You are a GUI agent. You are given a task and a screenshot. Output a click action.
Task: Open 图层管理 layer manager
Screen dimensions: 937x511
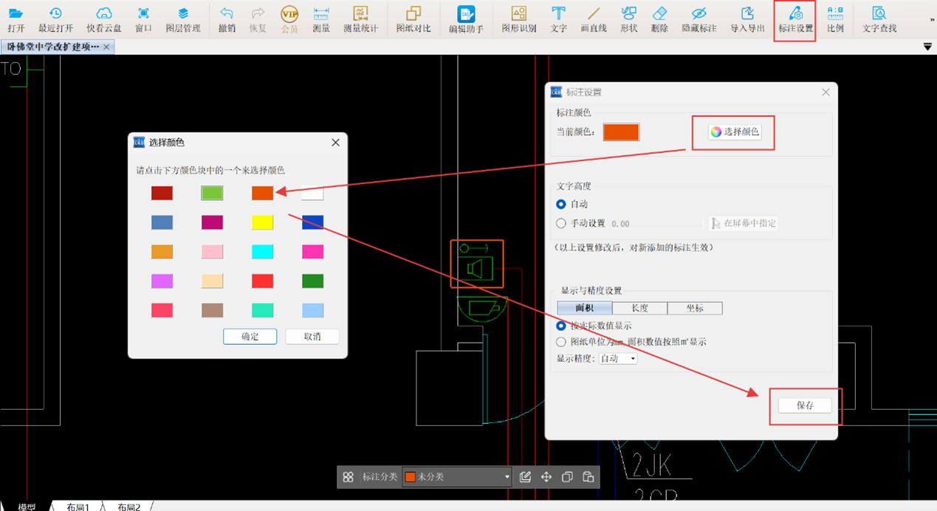(183, 20)
